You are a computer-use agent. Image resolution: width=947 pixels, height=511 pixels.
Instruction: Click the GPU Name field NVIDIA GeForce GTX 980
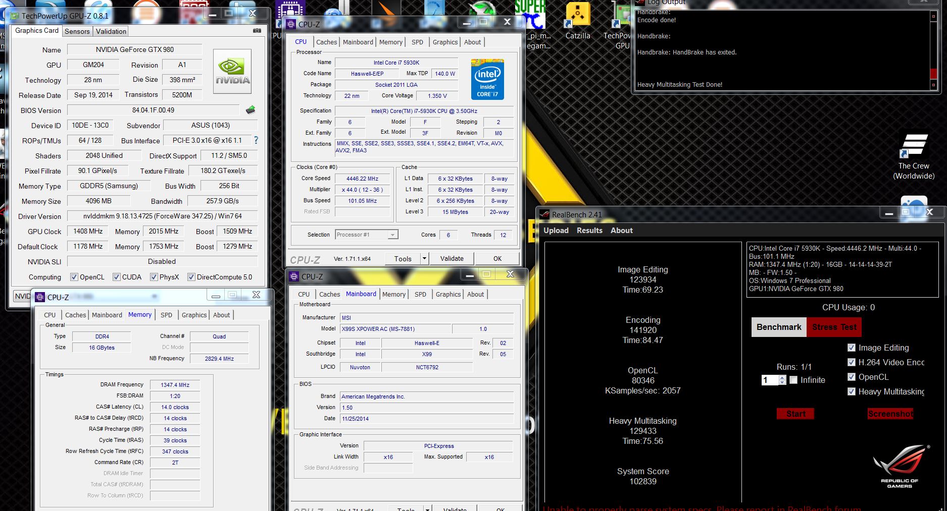click(135, 49)
